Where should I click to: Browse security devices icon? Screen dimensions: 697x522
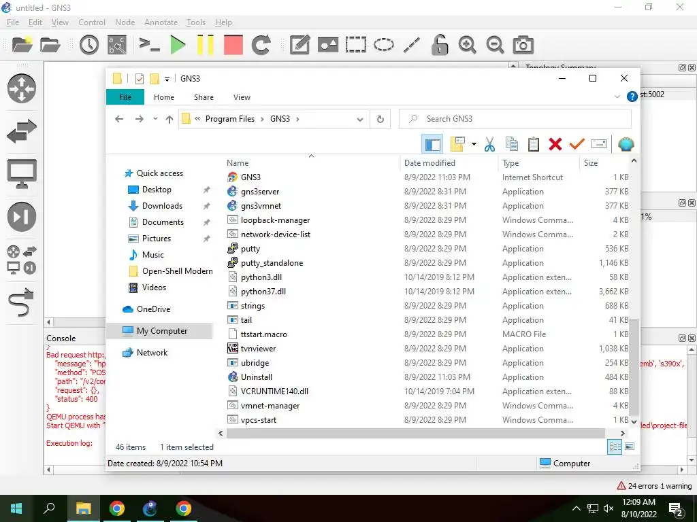21,217
